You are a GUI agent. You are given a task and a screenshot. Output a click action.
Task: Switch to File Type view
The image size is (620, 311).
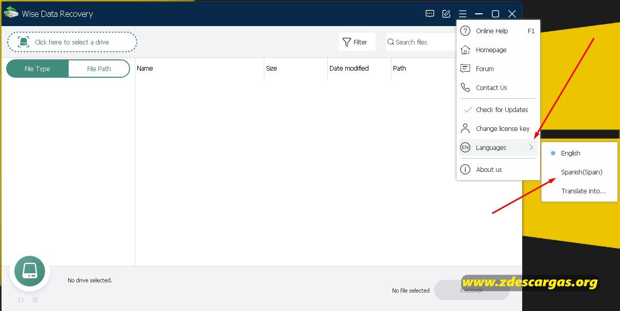point(37,69)
